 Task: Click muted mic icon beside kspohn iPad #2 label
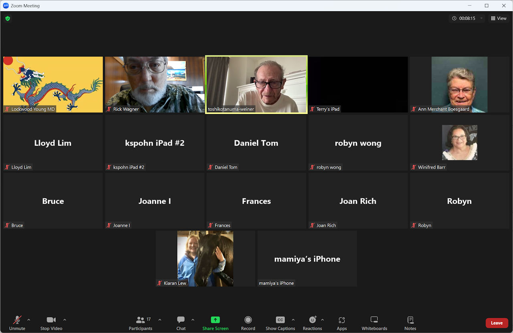coord(109,167)
